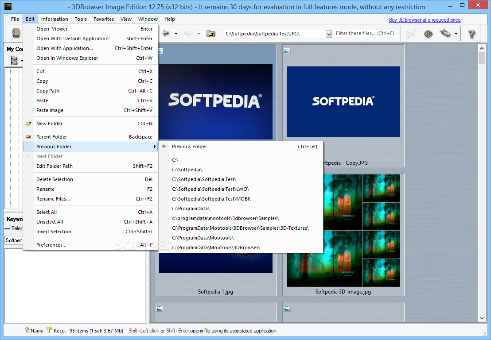Image resolution: width=491 pixels, height=340 pixels.
Task: Open Preferences... from Edit menu
Action: 90,245
